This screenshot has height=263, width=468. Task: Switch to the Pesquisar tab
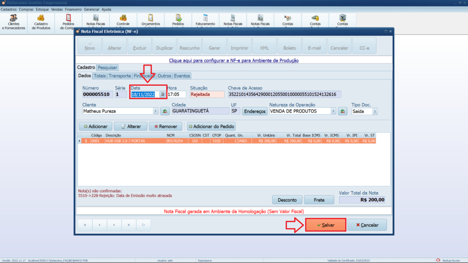point(107,68)
